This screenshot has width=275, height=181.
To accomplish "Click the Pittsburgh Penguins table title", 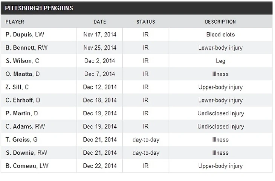I will 39,8.
